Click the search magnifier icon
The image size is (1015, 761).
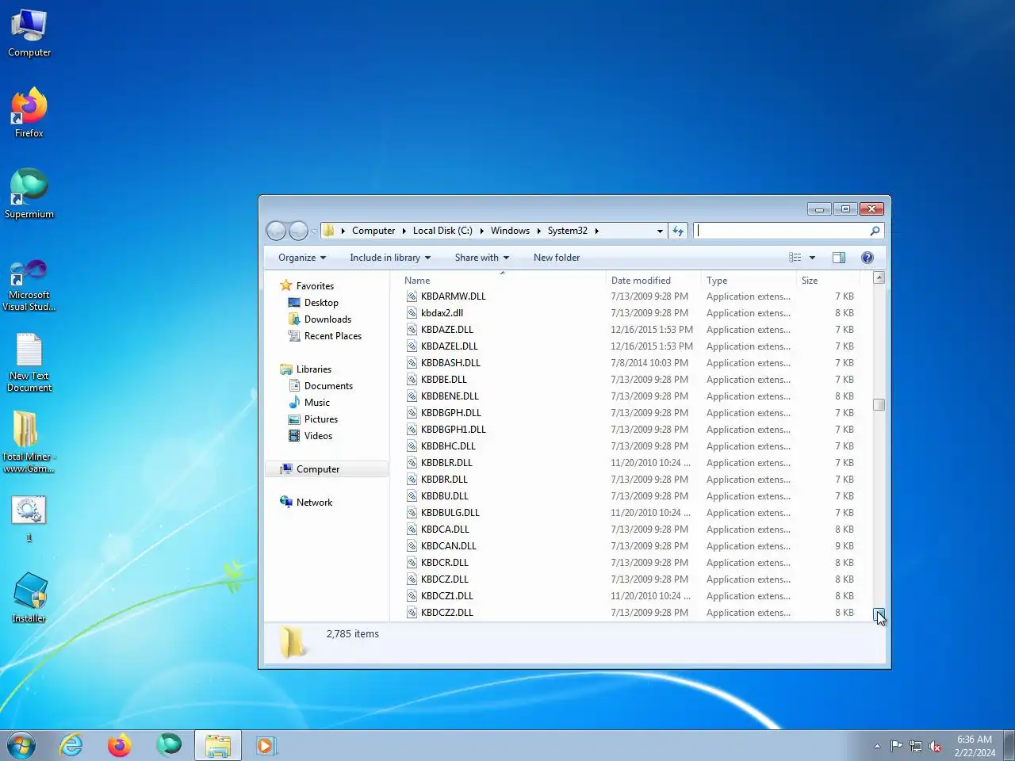(875, 231)
